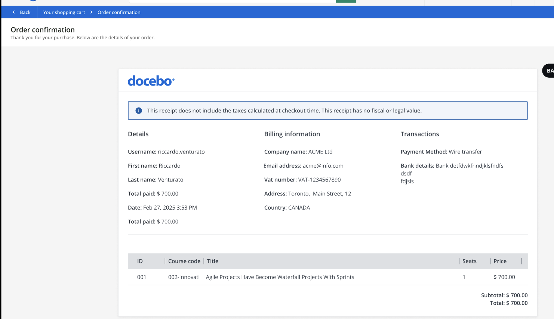Click the black BA badge on the right edge

549,71
